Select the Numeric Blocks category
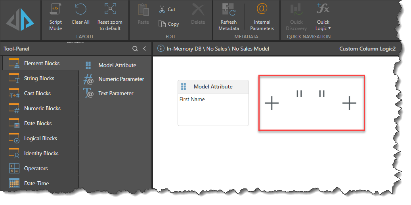 (42, 108)
